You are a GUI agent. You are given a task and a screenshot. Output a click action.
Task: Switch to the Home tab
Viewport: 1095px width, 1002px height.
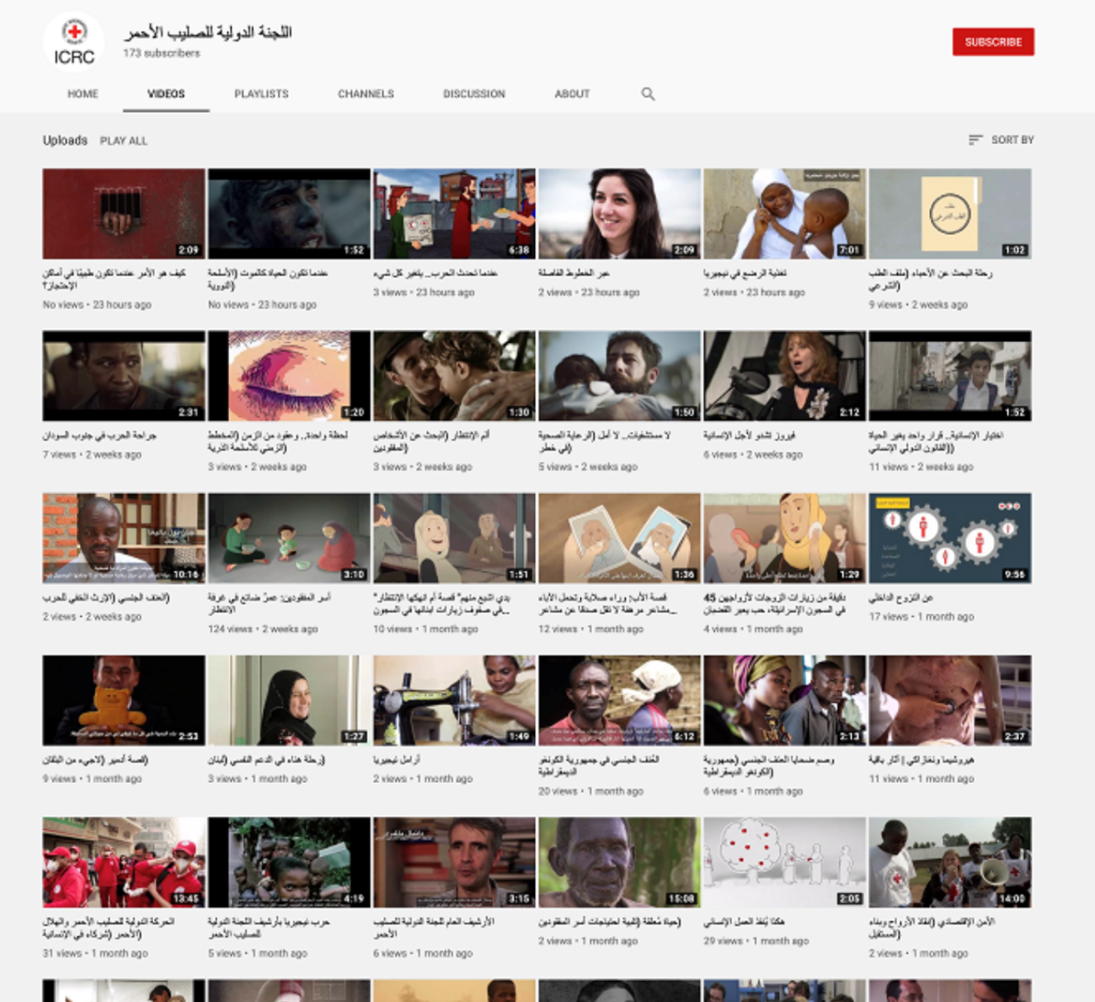tap(83, 94)
